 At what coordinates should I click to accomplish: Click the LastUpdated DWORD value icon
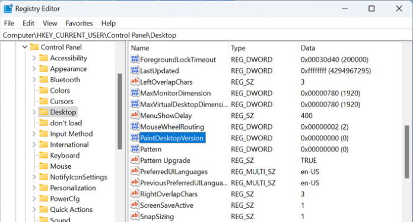pos(135,70)
